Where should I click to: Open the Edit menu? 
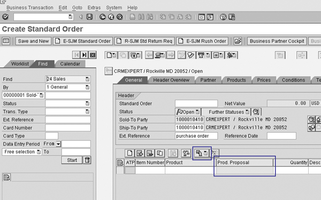pos(63,7)
